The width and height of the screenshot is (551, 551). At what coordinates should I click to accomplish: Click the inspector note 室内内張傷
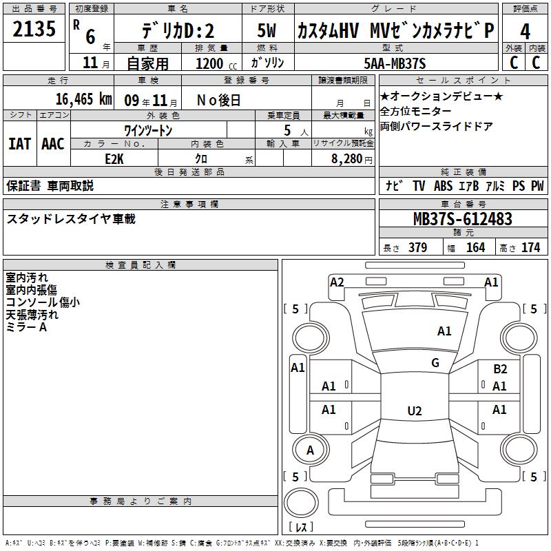pos(31,289)
